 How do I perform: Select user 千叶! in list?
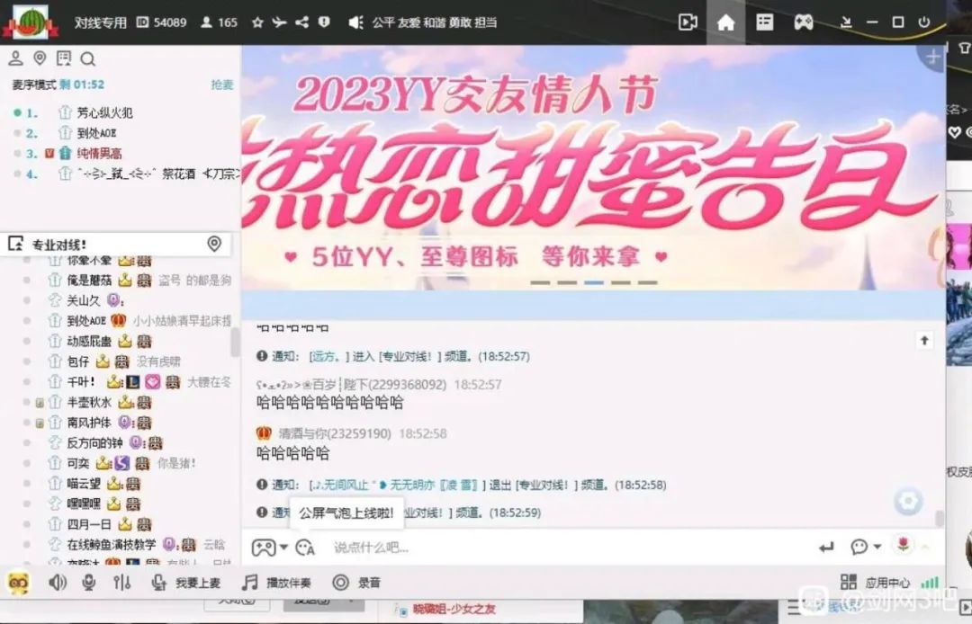click(81, 381)
